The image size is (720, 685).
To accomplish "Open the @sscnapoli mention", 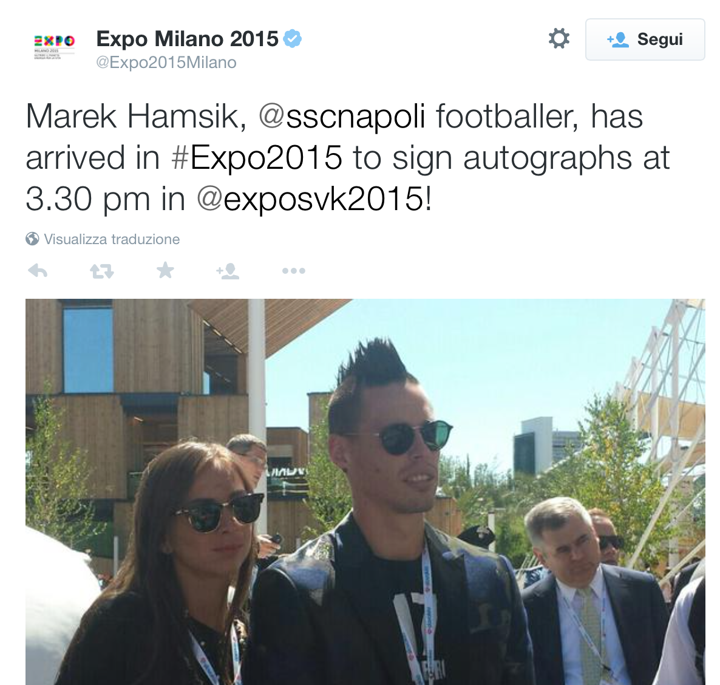I will [342, 116].
